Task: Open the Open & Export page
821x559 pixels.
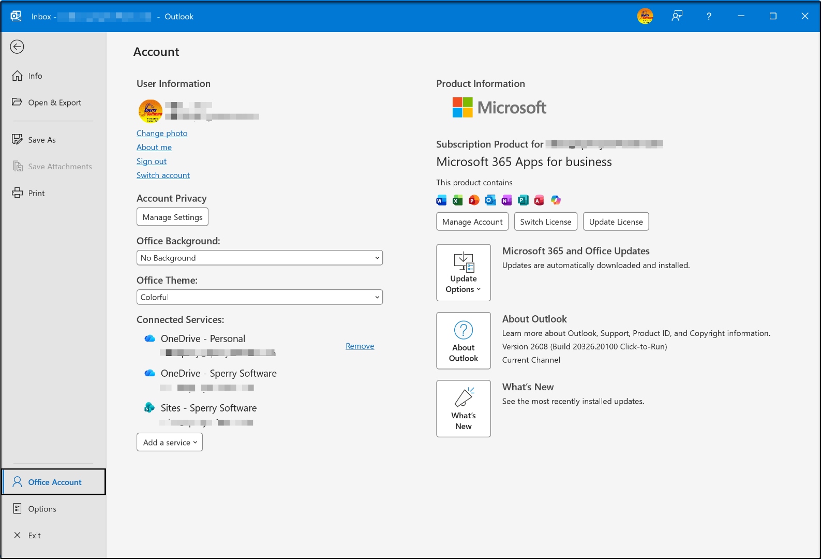Action: [54, 102]
